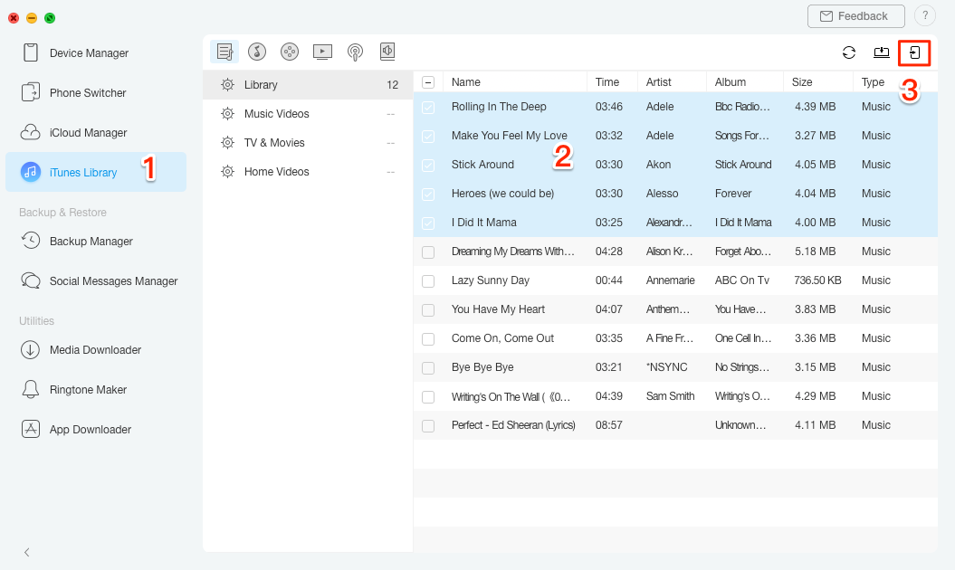Refresh the iTunes library list
Image resolution: width=955 pixels, height=570 pixels.
[x=849, y=52]
